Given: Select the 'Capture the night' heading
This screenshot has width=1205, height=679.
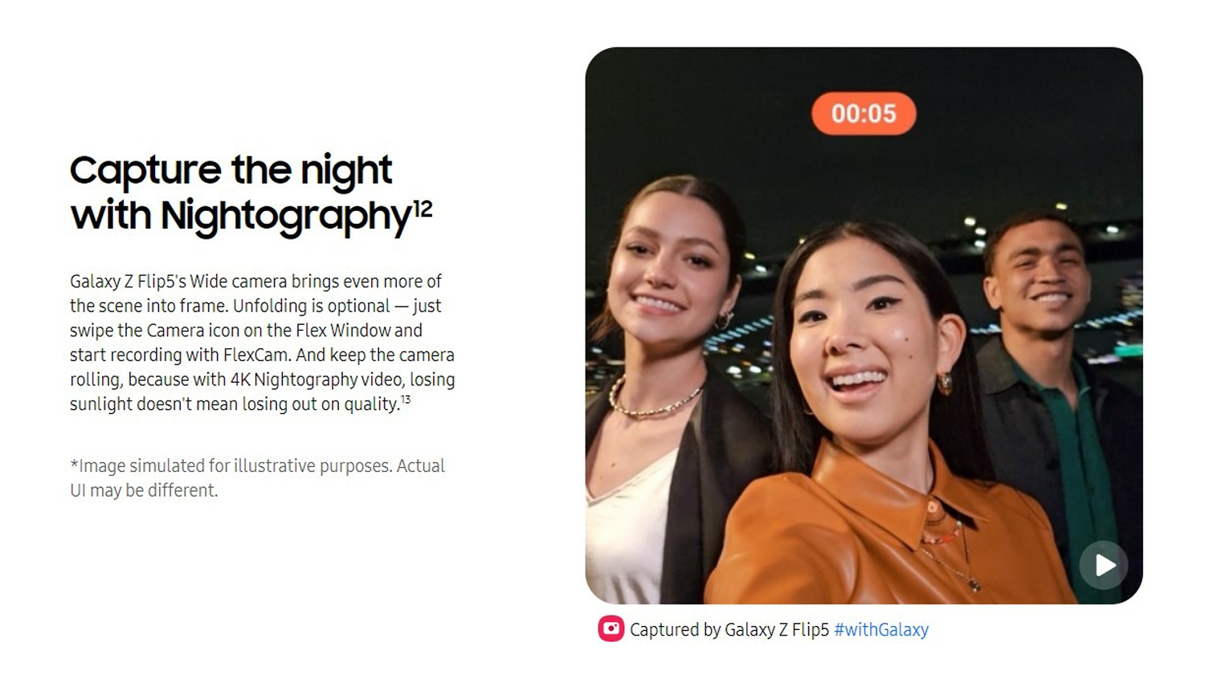Looking at the screenshot, I should click(231, 170).
